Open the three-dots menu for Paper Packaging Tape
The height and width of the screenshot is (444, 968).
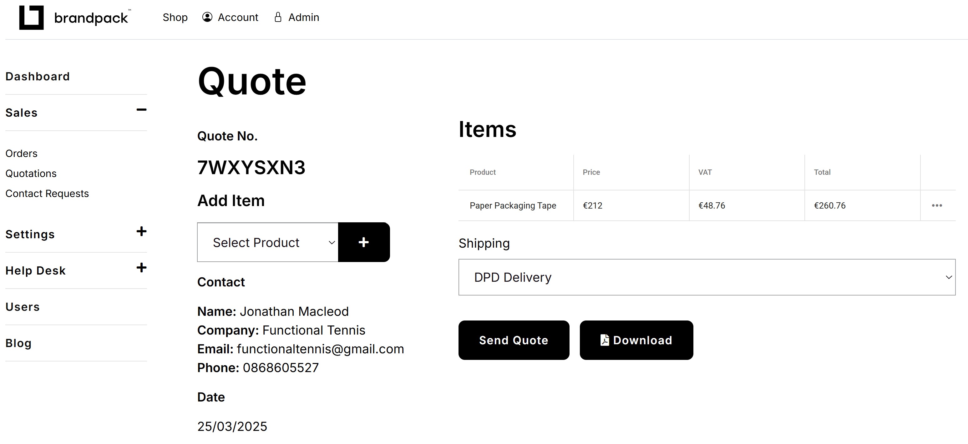coord(937,205)
